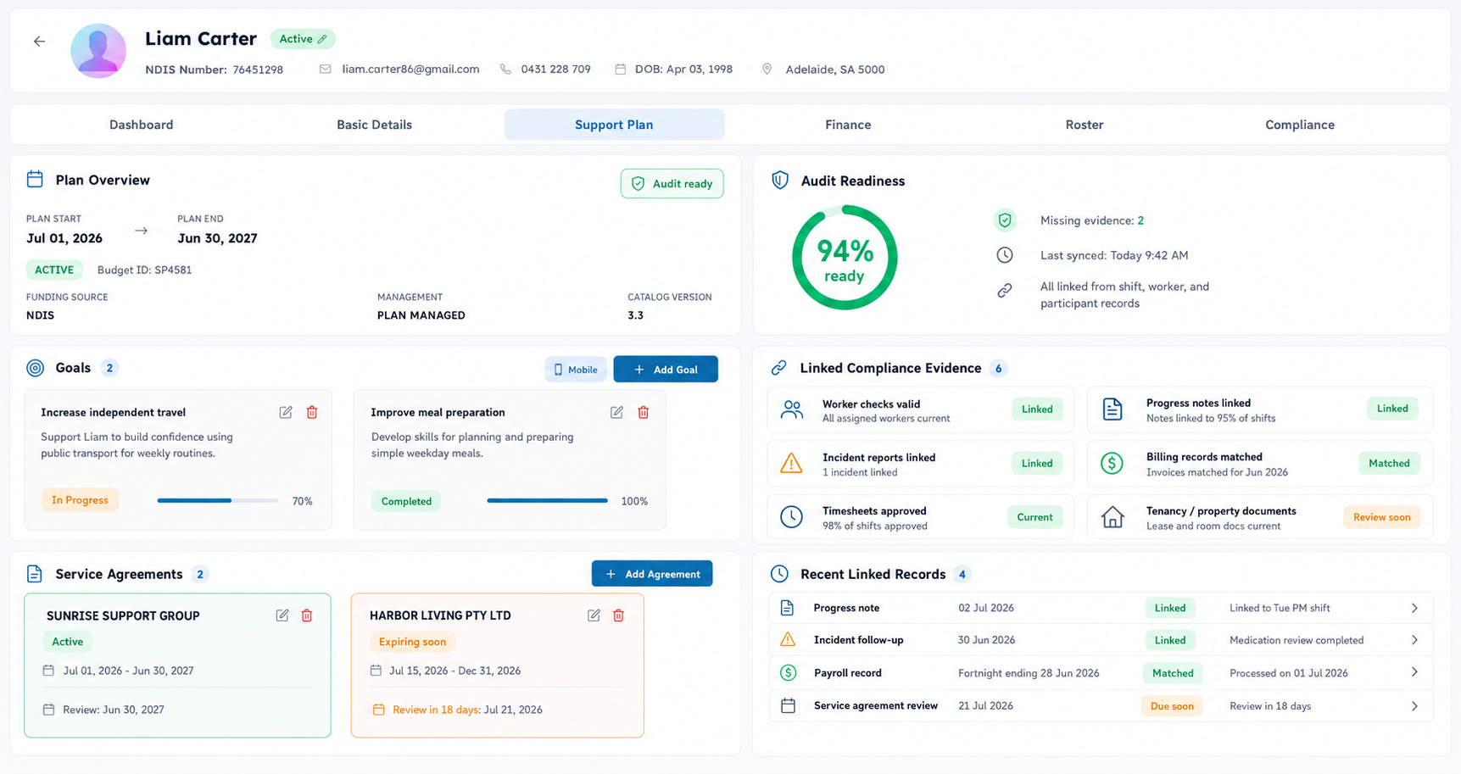1461x774 pixels.
Task: Delete the Harbor Living Pty Ltd agreement
Action: point(619,615)
